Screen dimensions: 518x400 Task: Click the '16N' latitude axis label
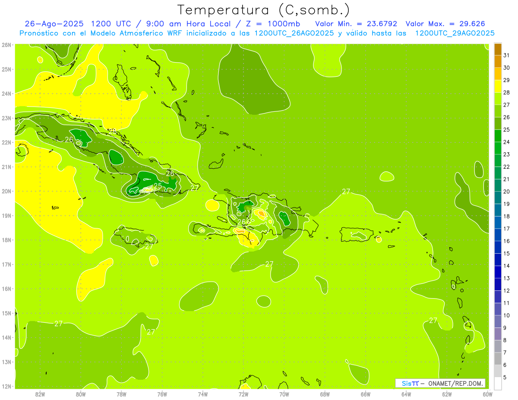(6, 289)
